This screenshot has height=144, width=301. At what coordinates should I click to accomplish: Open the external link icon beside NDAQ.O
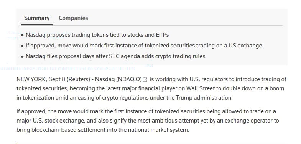pyautogui.click(x=145, y=80)
